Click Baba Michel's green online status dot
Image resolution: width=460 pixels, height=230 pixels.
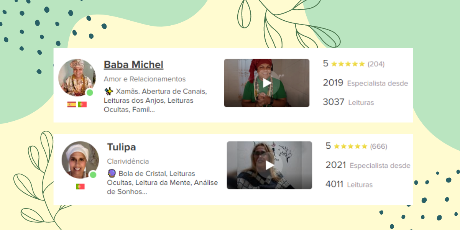90,92
